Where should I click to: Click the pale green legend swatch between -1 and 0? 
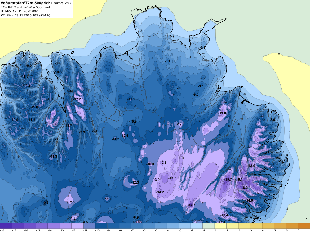[209, 226]
